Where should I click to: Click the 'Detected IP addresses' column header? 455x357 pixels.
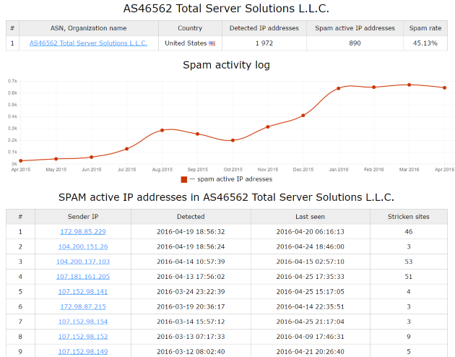[x=264, y=28]
